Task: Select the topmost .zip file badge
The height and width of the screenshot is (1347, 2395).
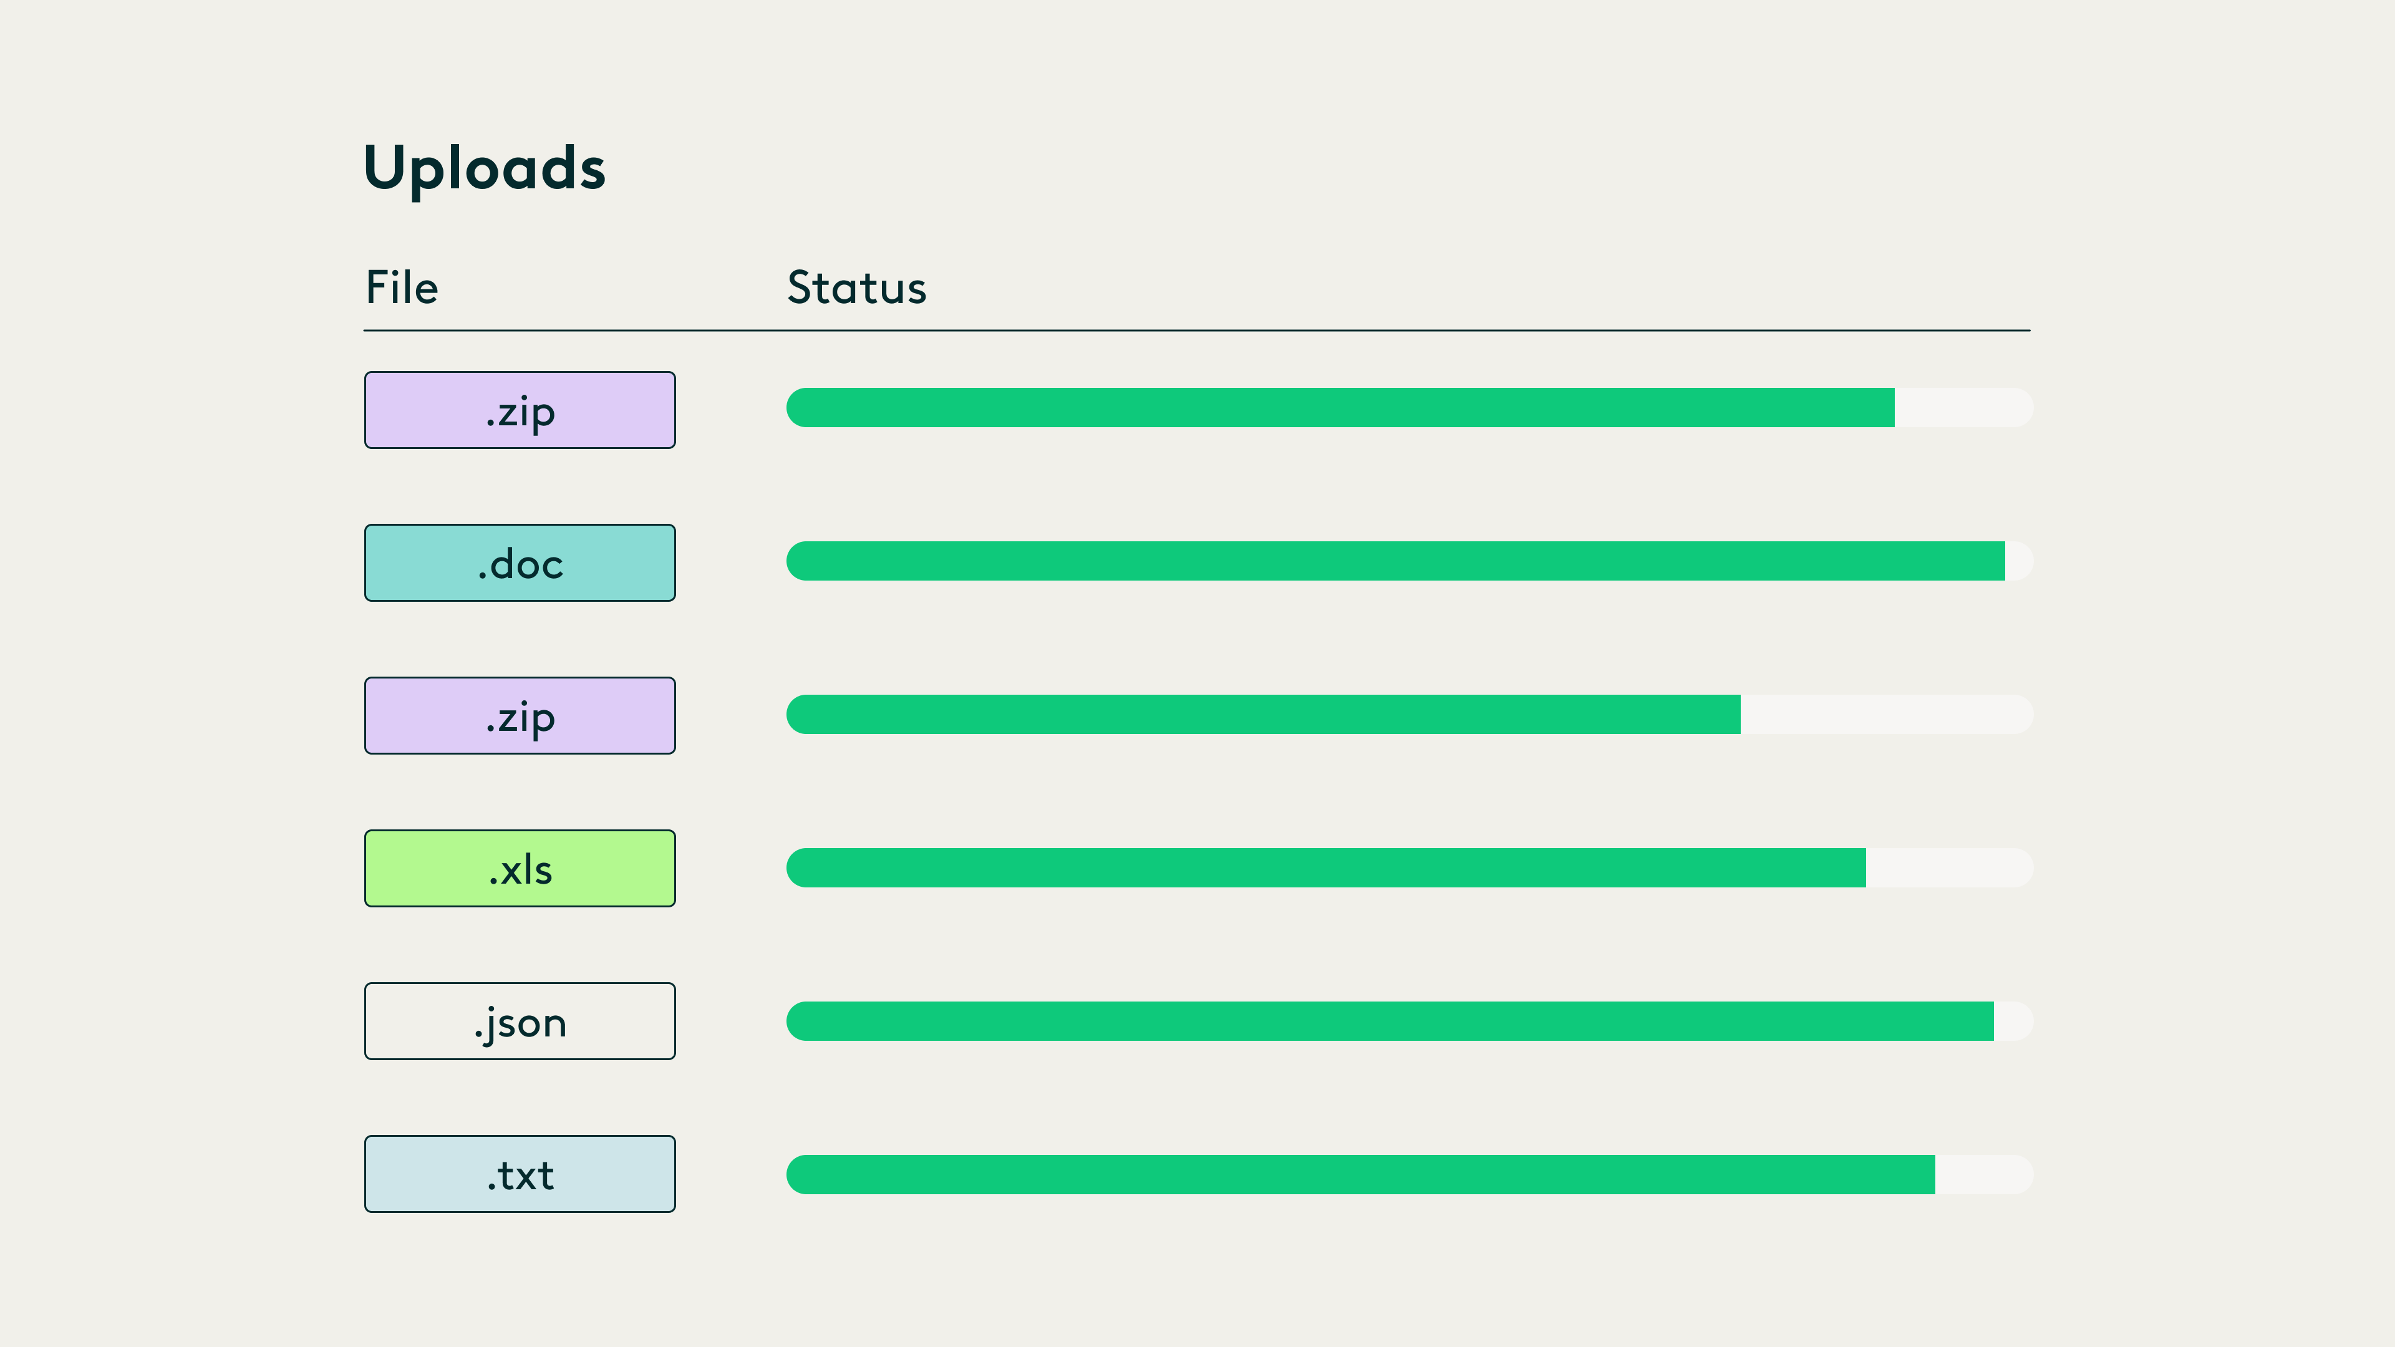Action: click(520, 410)
